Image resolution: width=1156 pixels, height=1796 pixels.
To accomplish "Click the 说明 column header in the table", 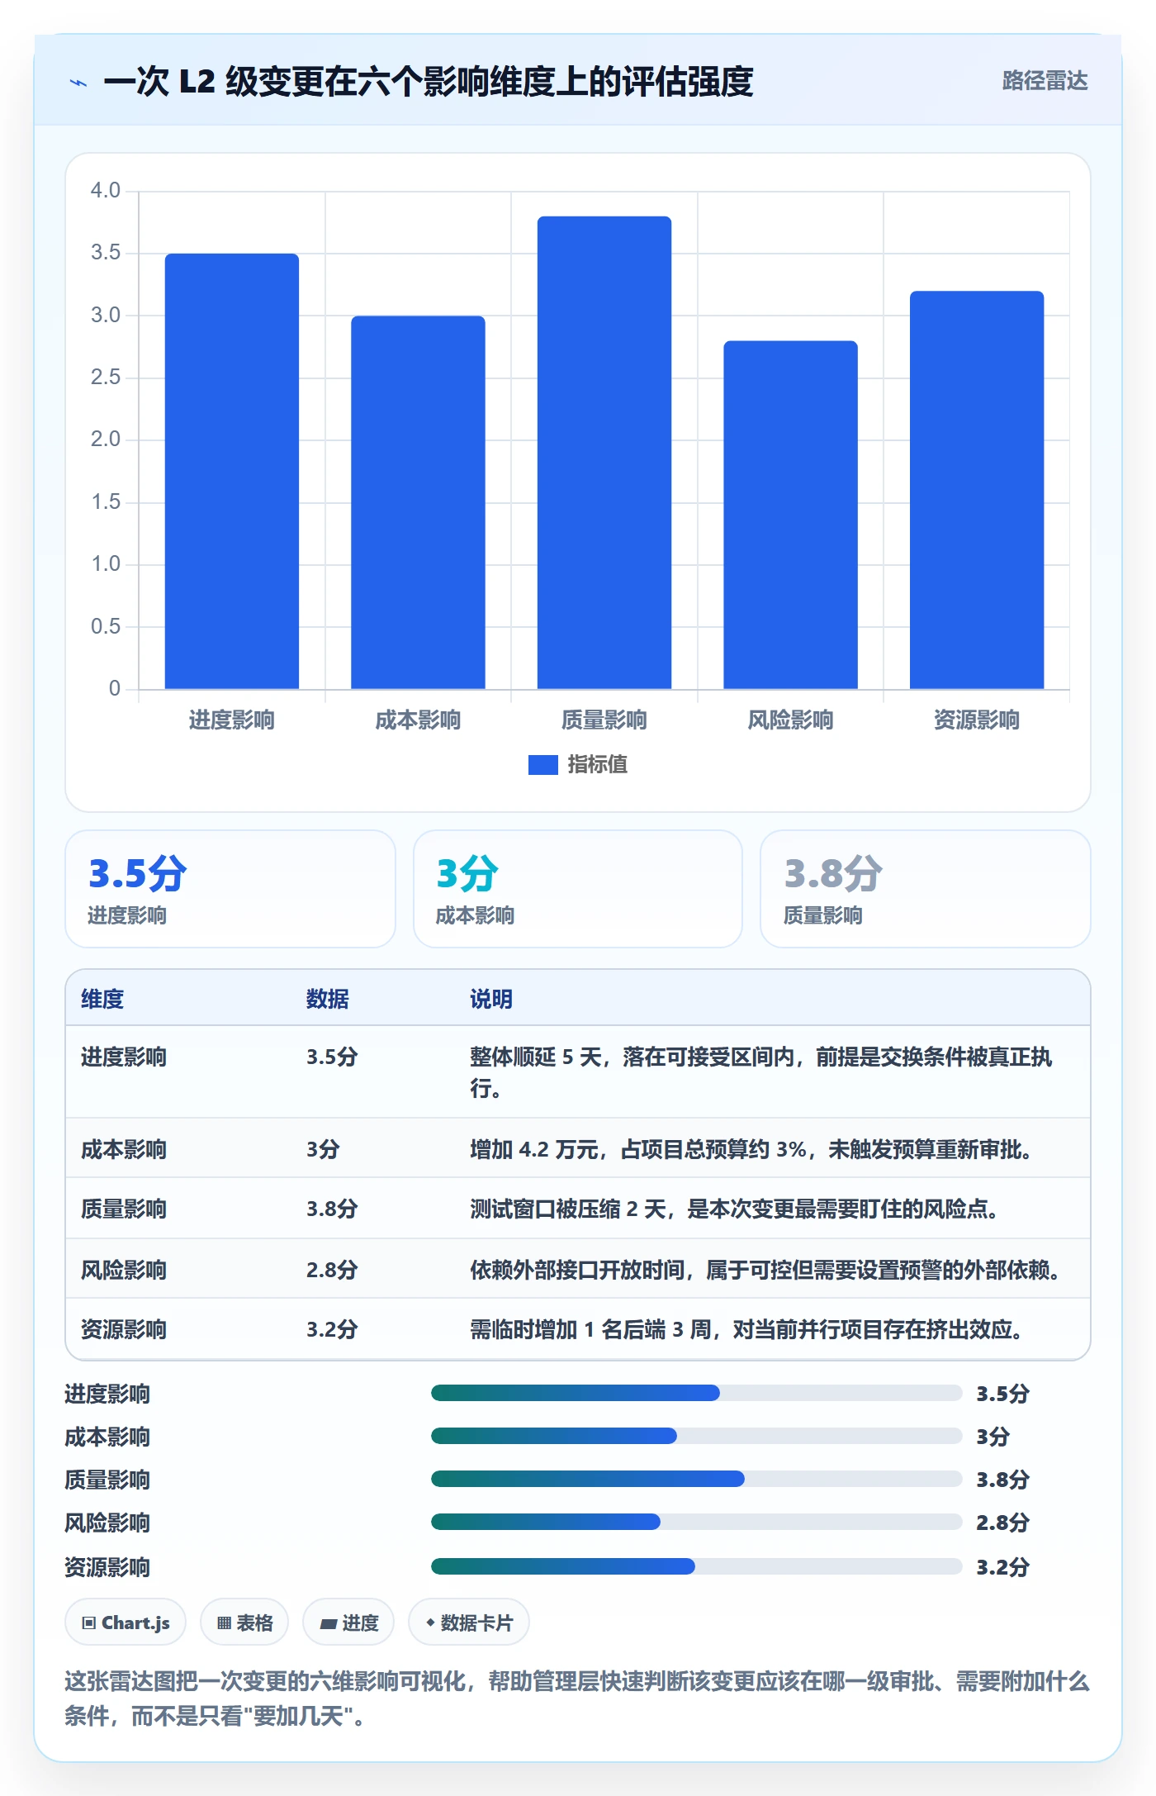I will 491,999.
